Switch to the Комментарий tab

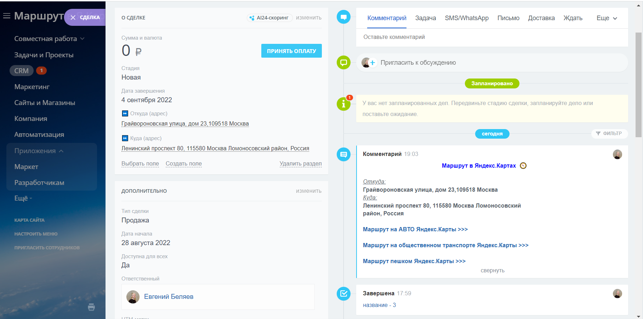click(387, 18)
